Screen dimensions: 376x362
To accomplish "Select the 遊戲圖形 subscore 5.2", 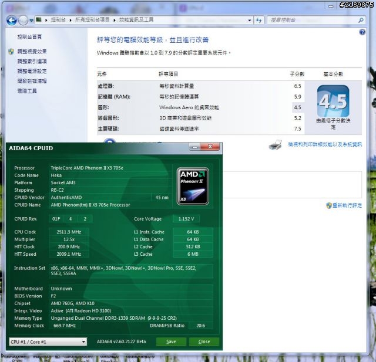I will point(297,118).
